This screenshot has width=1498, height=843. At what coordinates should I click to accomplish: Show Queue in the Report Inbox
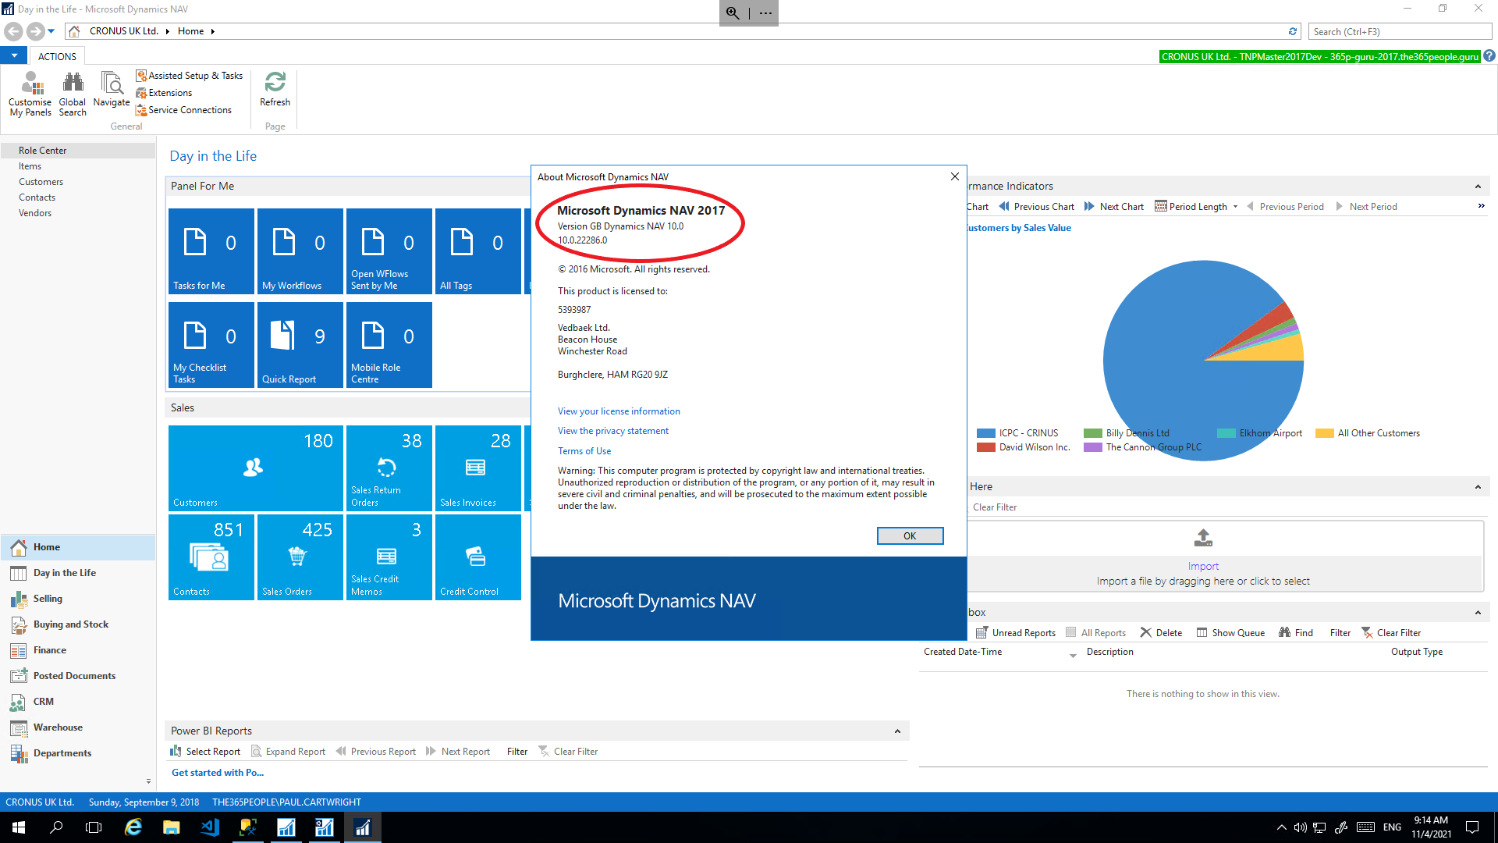pyautogui.click(x=1231, y=632)
